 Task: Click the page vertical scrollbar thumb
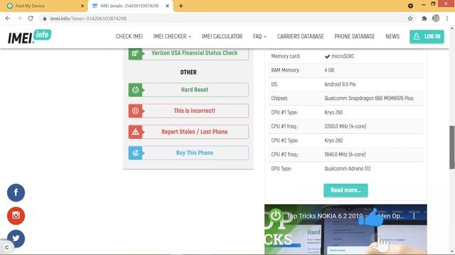452,147
